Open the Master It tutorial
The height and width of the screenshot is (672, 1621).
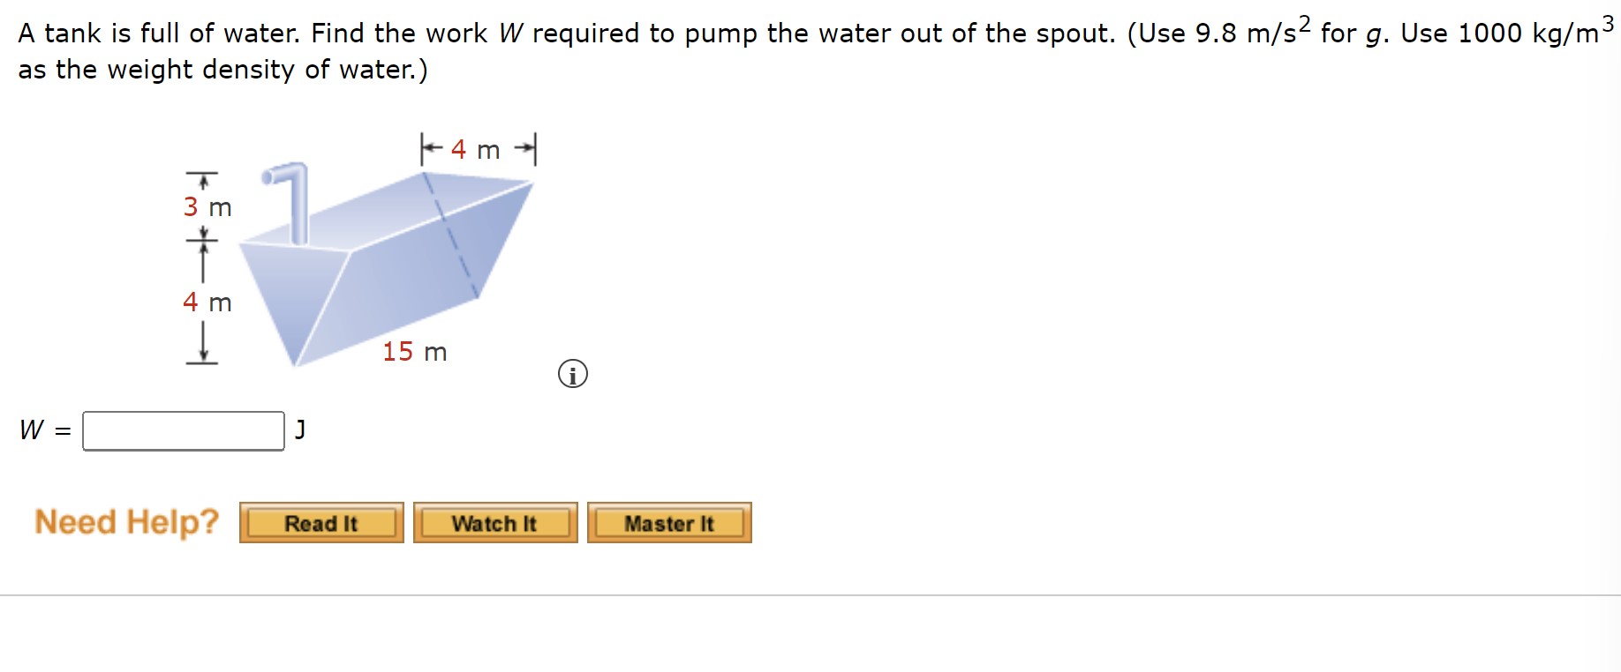tap(669, 523)
